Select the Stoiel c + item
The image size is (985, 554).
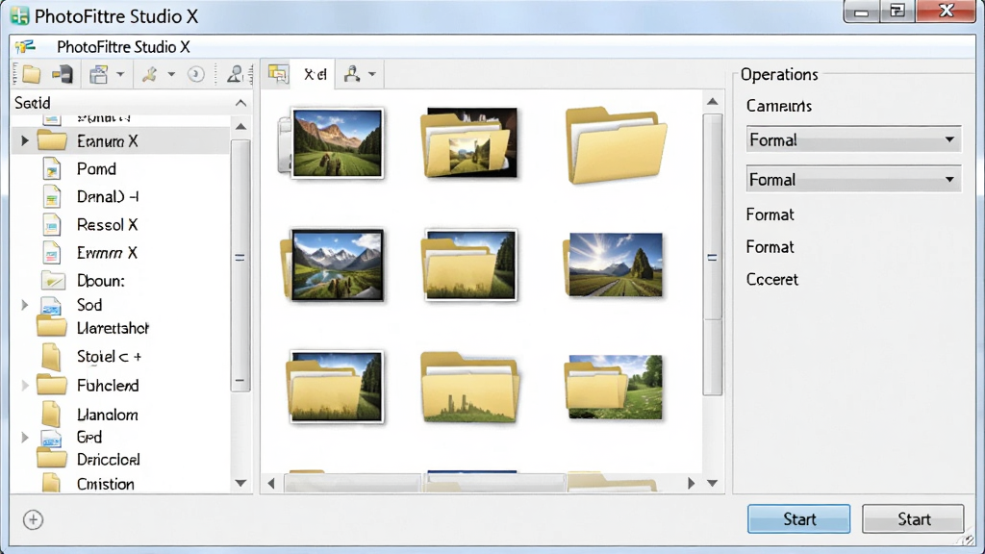click(110, 357)
